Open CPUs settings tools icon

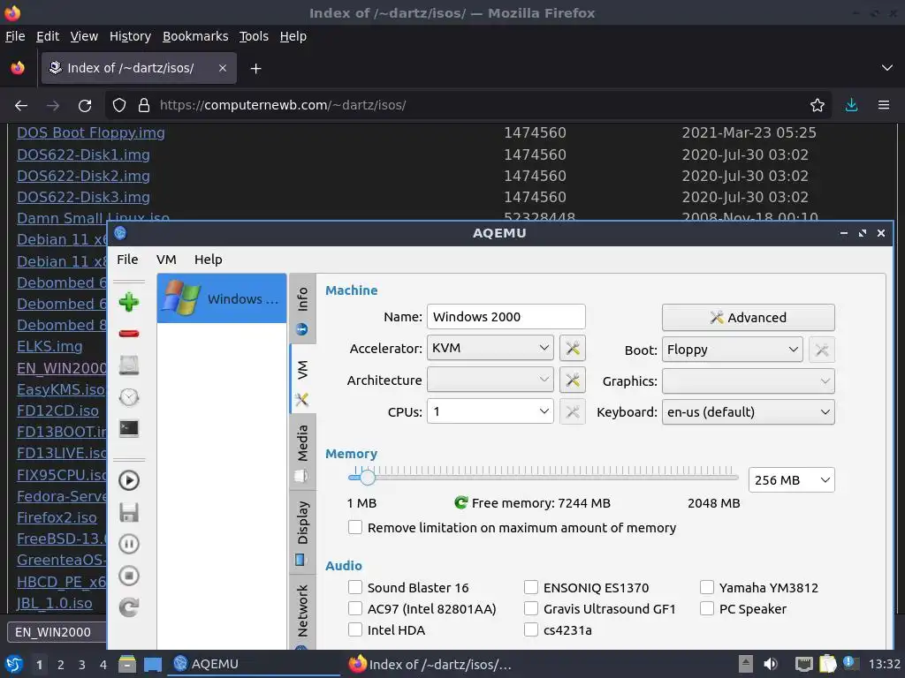[x=573, y=411]
